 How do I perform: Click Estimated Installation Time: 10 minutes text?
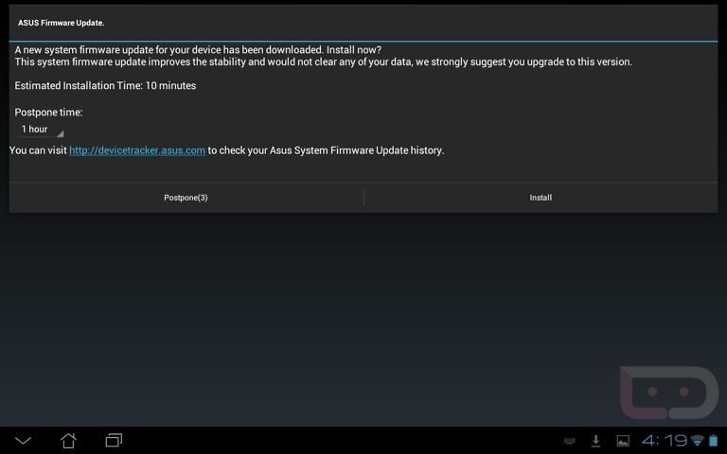tap(105, 86)
